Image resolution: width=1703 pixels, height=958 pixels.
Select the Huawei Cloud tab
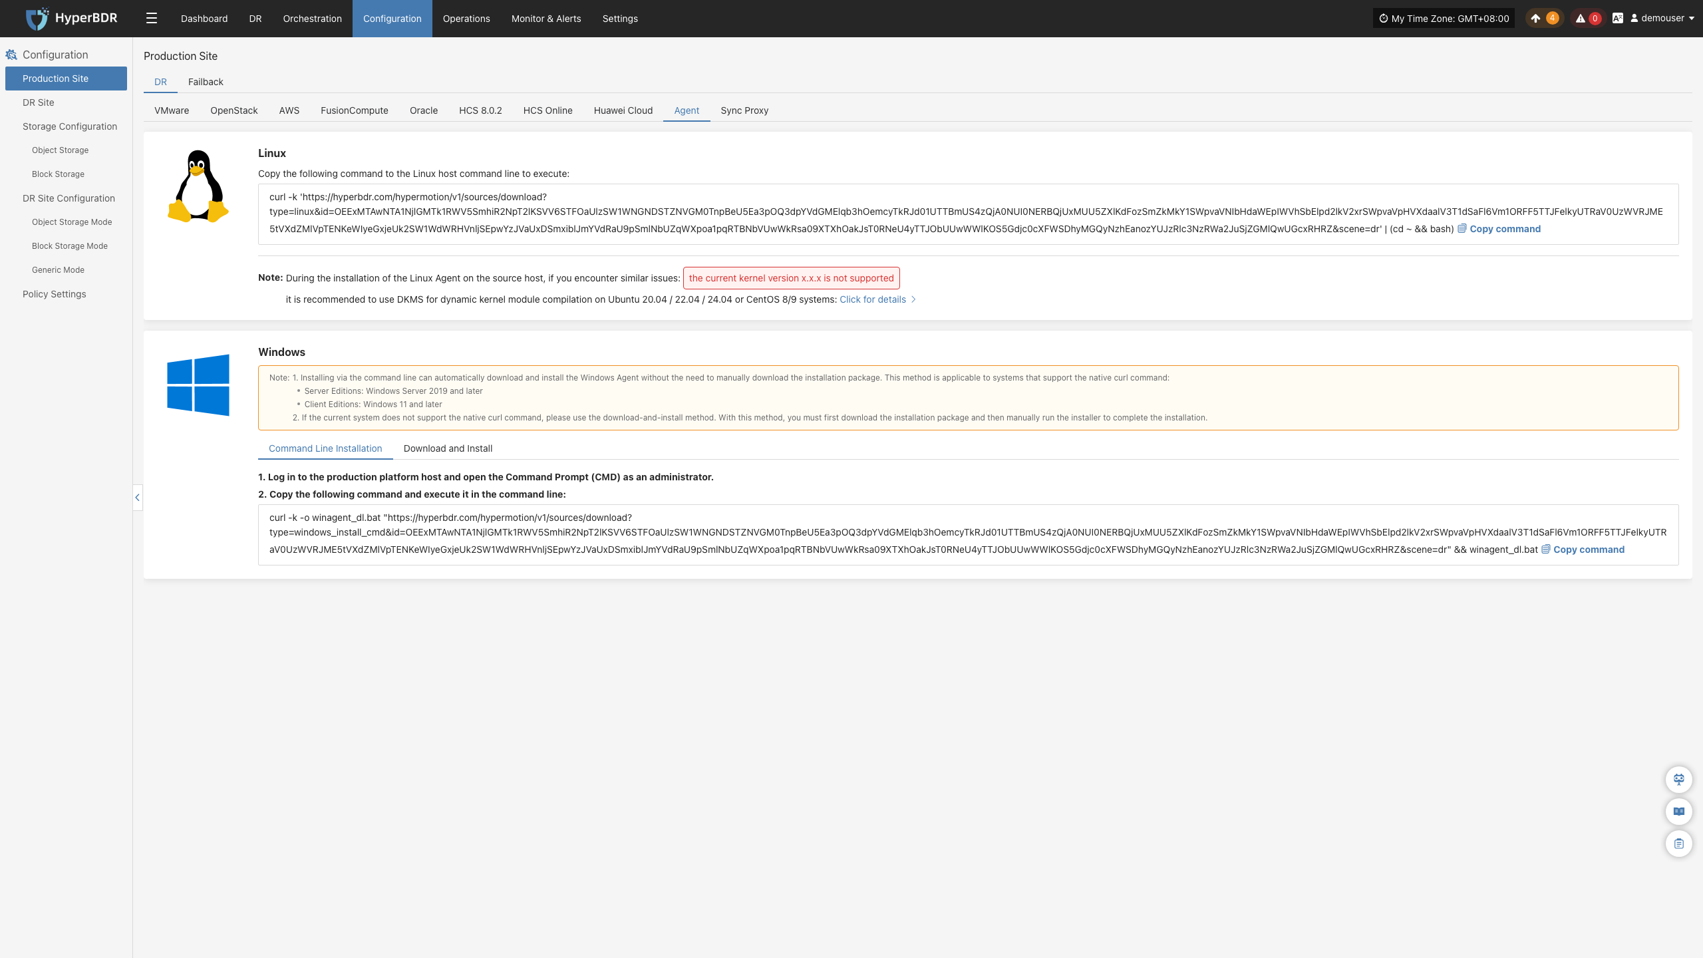point(623,110)
